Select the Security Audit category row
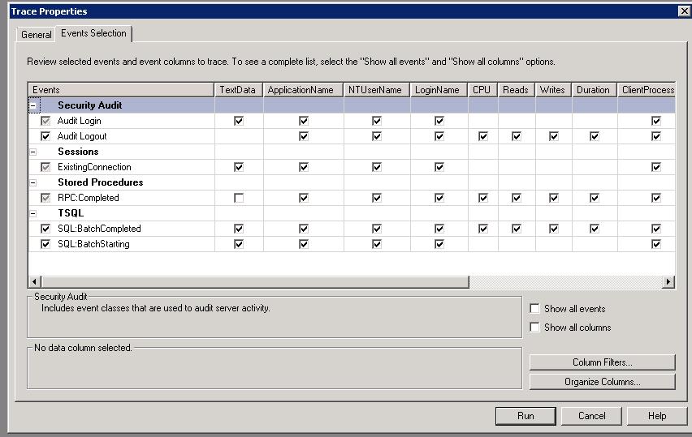The image size is (692, 437). pos(352,105)
